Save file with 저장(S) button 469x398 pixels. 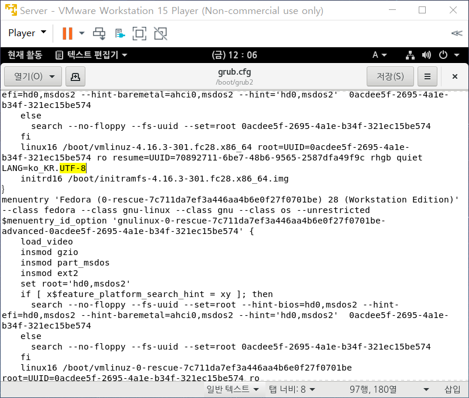tap(390, 76)
